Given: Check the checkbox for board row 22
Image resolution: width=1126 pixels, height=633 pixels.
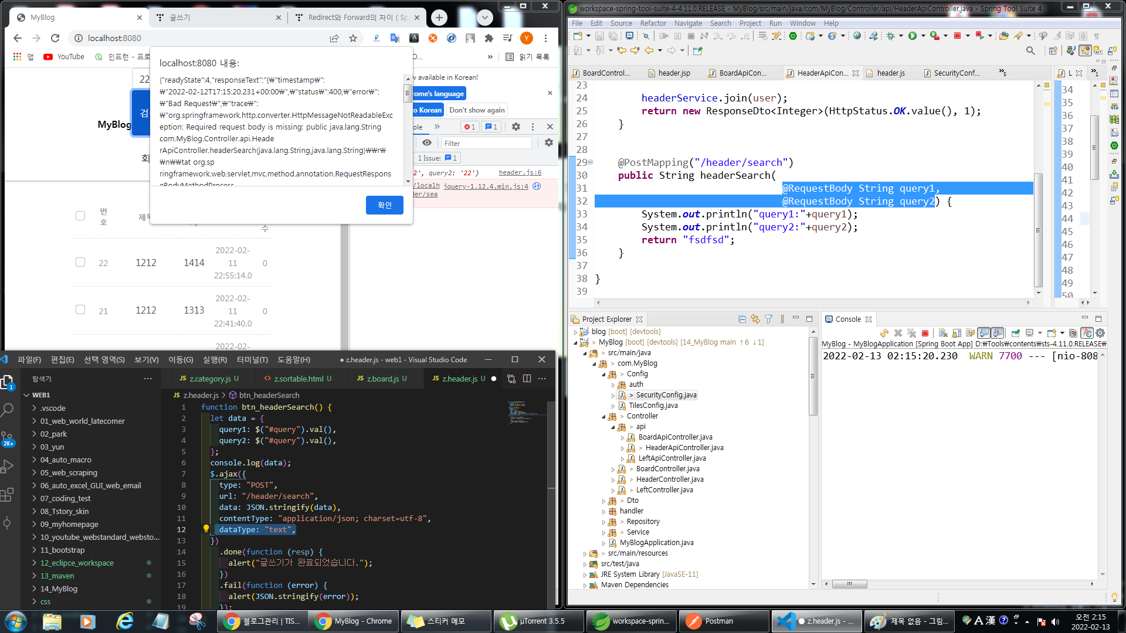Looking at the screenshot, I should click(x=80, y=263).
